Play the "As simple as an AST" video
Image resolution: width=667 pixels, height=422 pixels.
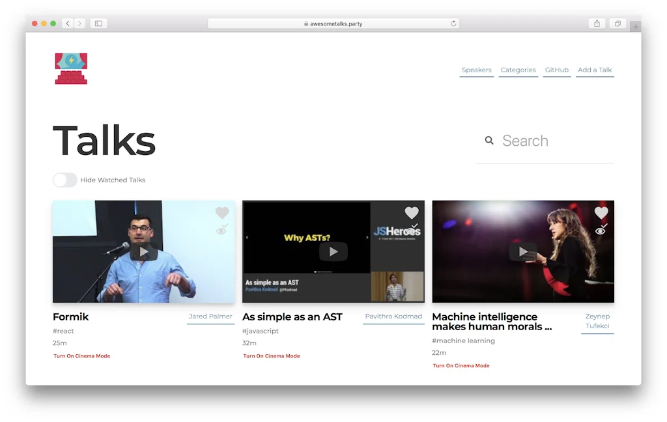click(x=333, y=251)
